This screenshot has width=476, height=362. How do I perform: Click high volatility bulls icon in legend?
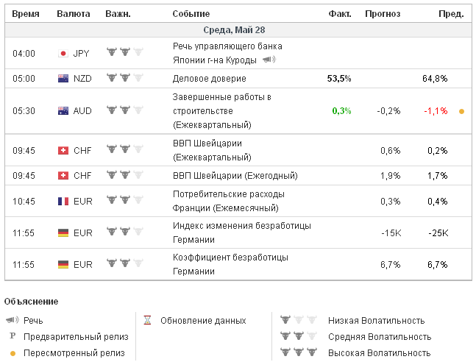(x=294, y=352)
